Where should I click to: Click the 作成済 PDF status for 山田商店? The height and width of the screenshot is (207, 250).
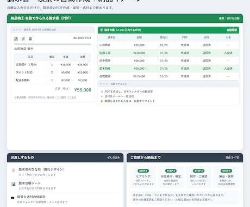coord(185,45)
